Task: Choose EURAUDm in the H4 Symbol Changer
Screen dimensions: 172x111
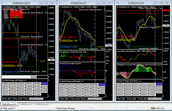Action: (x=128, y=84)
